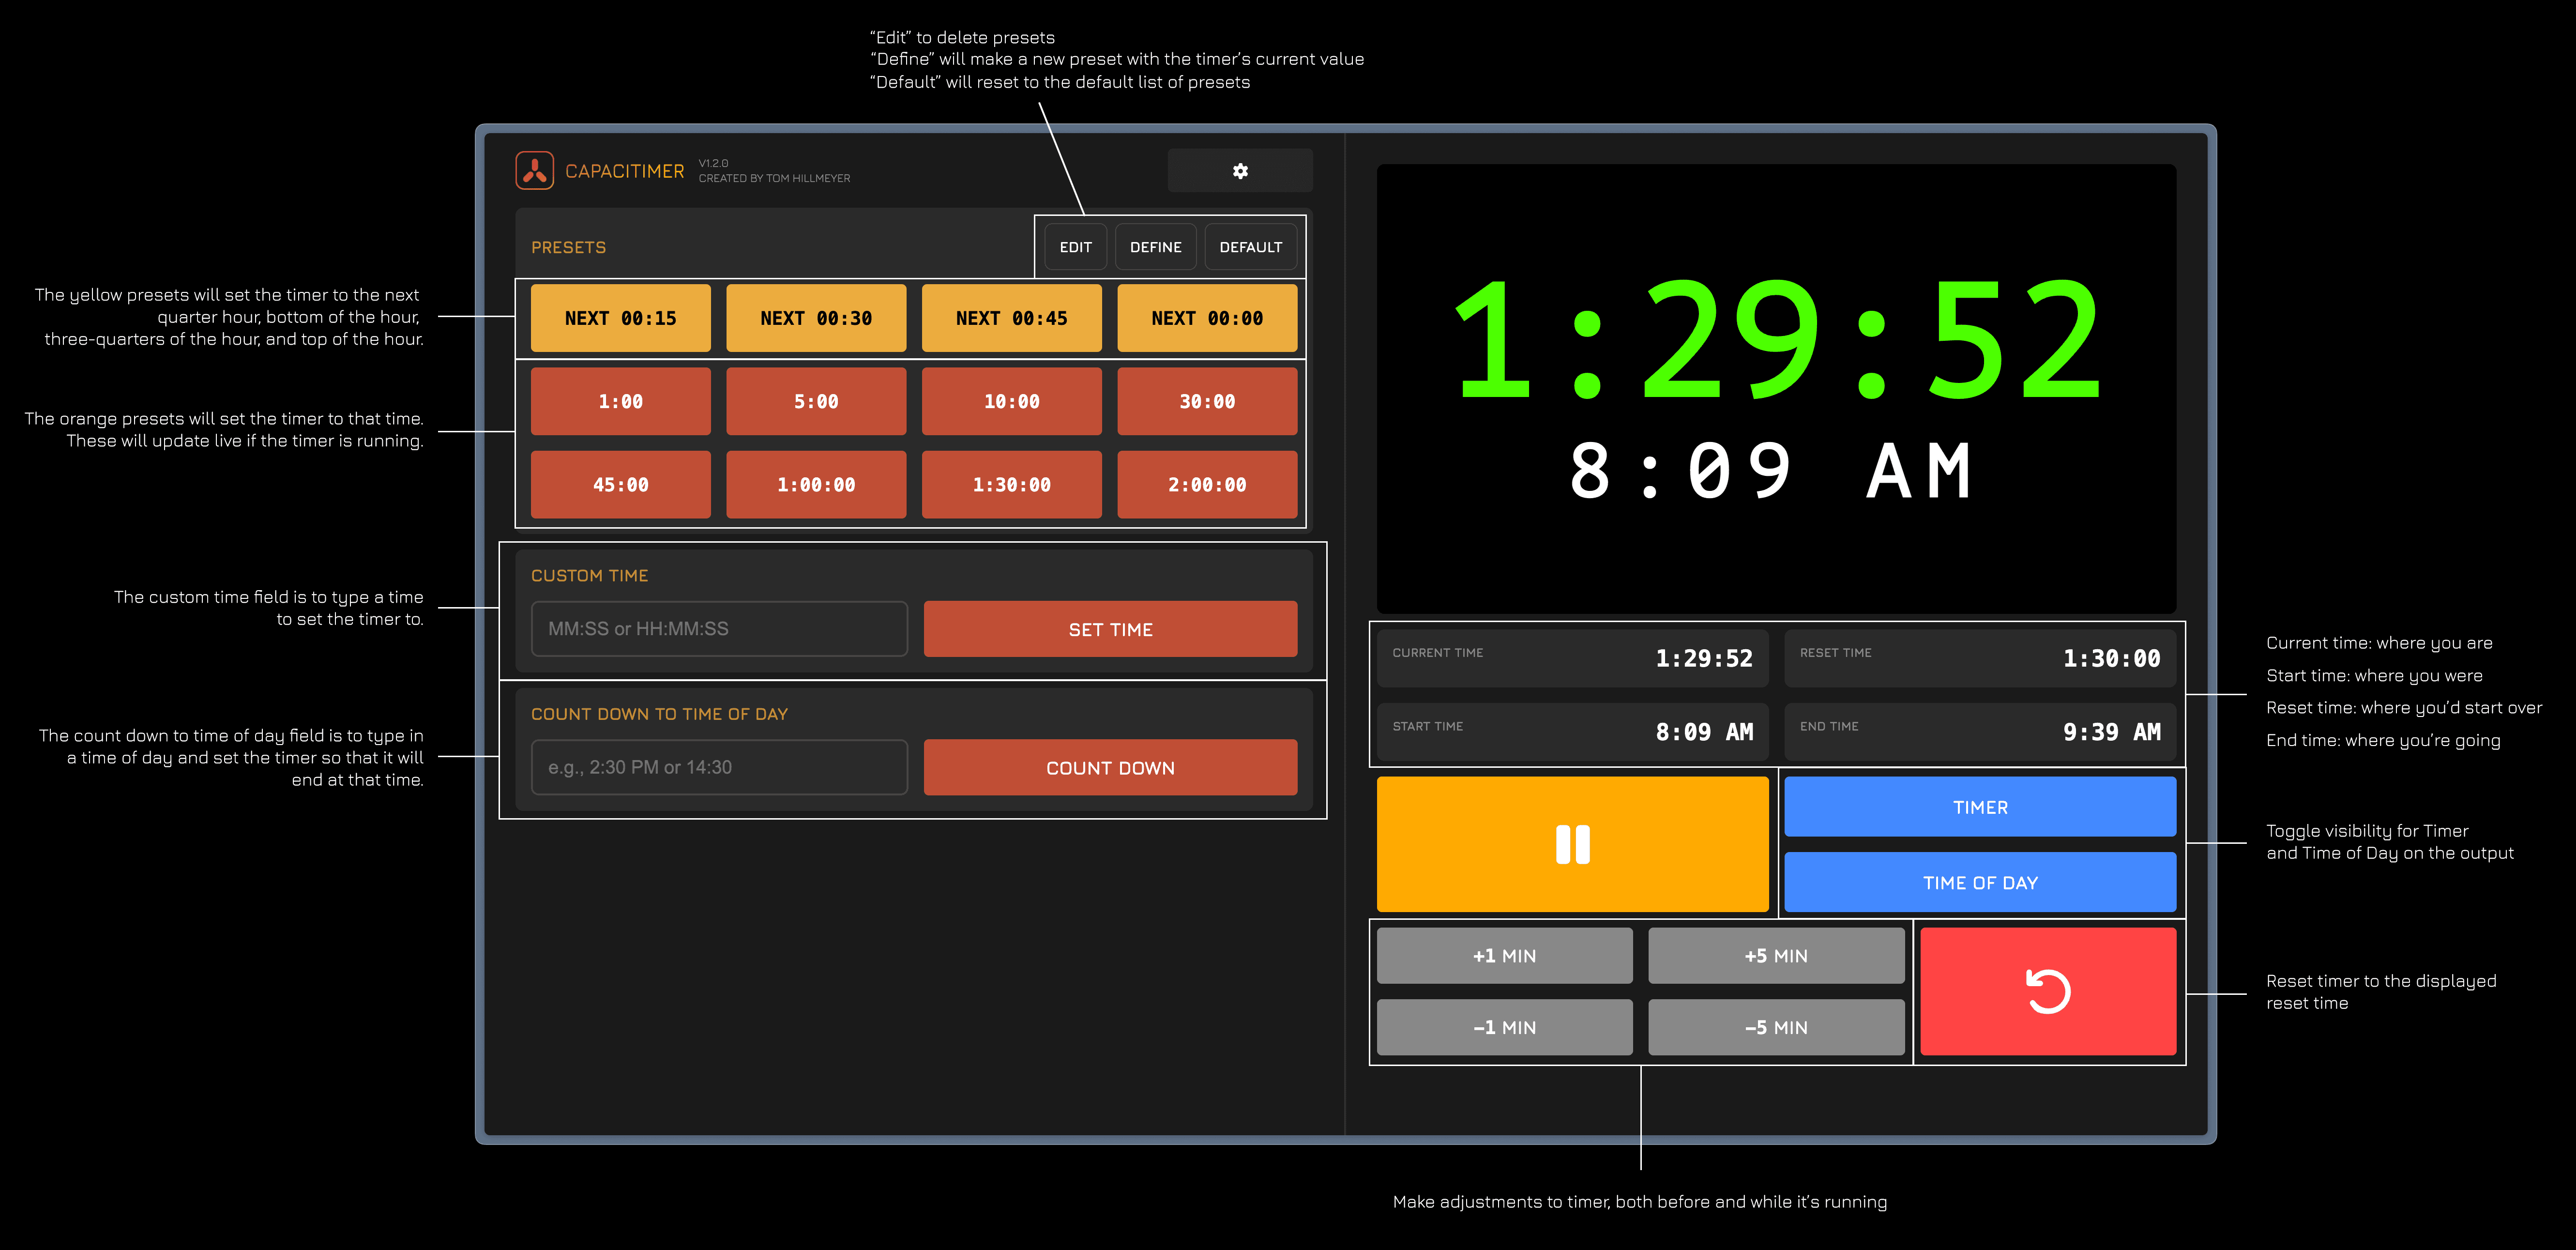Select the NEXT 00:15 yellow preset
The width and height of the screenshot is (2576, 1250).
click(x=620, y=318)
